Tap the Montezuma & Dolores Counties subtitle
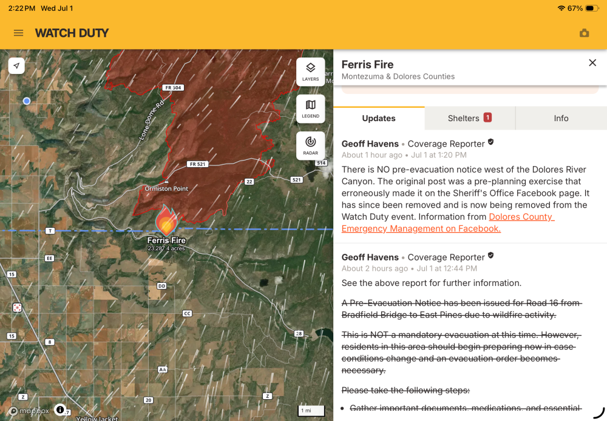Screen dimensions: 607x421 click(398, 76)
